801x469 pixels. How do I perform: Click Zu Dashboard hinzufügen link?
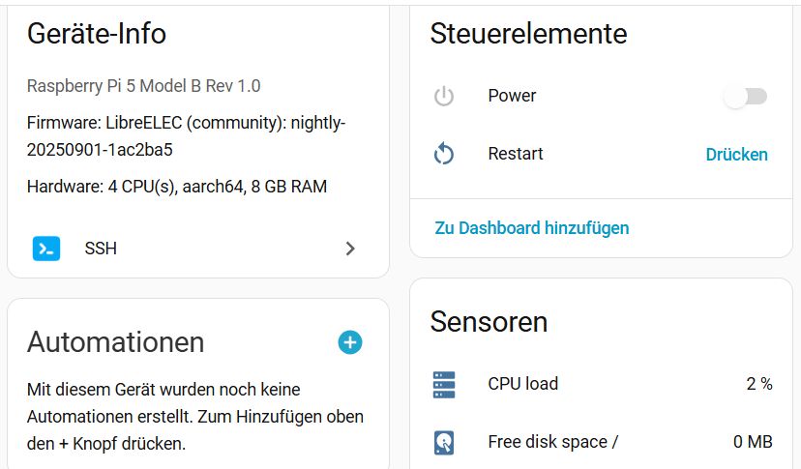pyautogui.click(x=532, y=228)
